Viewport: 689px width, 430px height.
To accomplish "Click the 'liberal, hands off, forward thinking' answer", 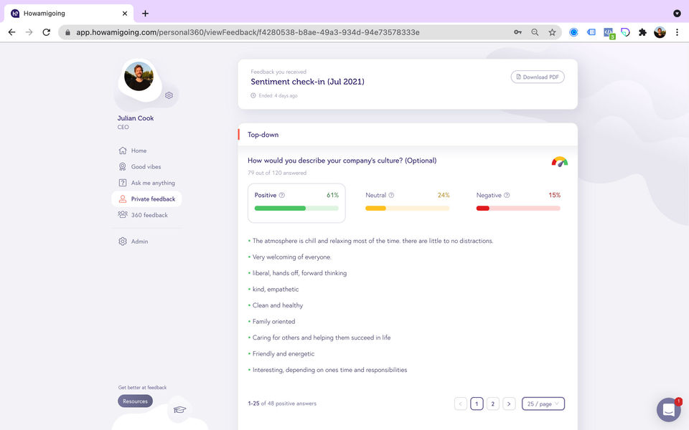I will click(300, 273).
